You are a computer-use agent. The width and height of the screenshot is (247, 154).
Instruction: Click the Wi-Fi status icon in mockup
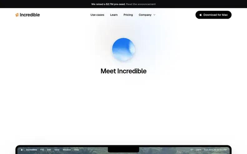191,150
